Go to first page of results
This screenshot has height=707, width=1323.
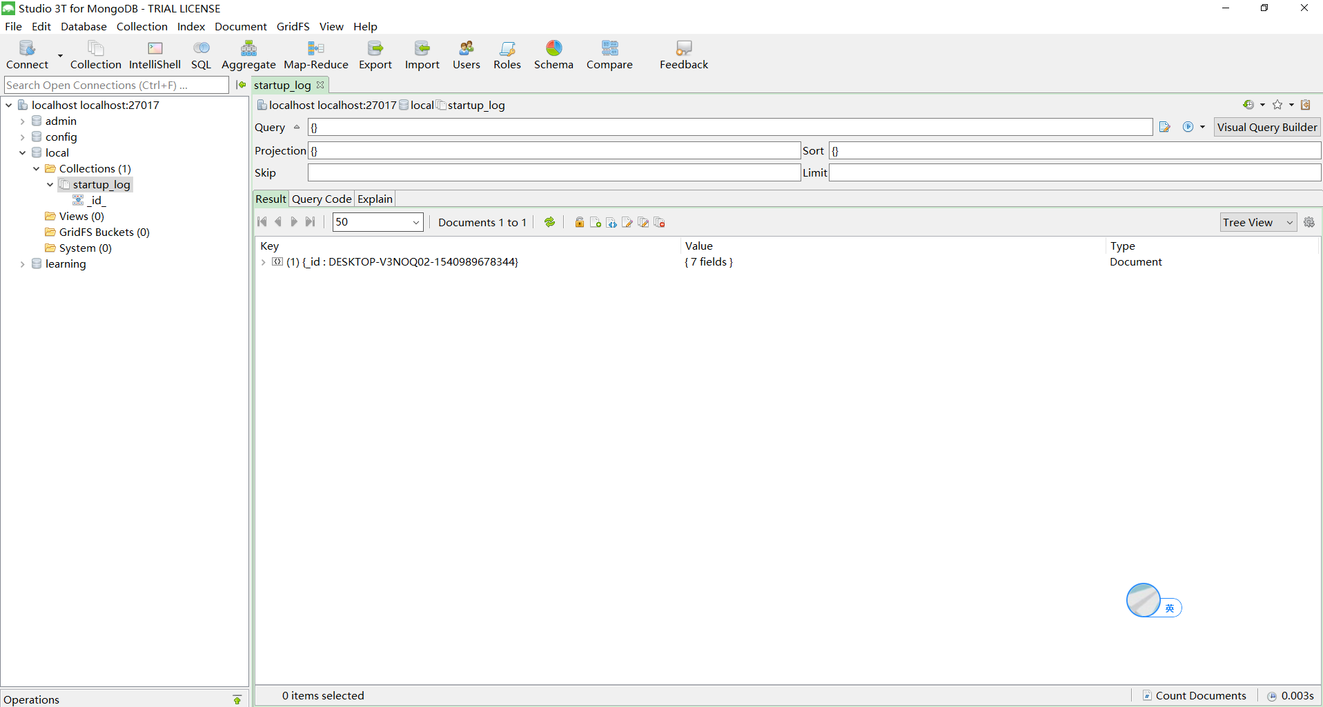[x=262, y=221]
